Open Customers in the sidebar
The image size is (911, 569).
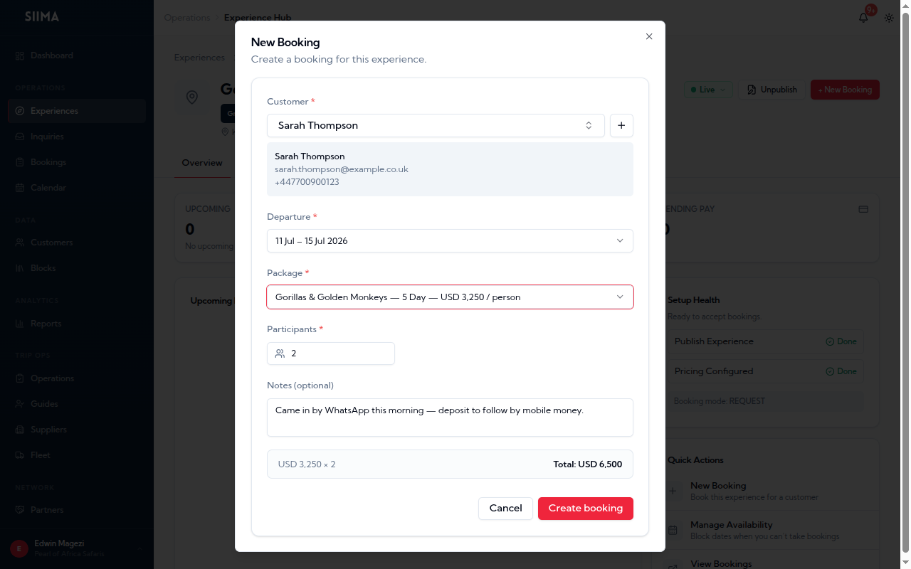(x=77, y=243)
